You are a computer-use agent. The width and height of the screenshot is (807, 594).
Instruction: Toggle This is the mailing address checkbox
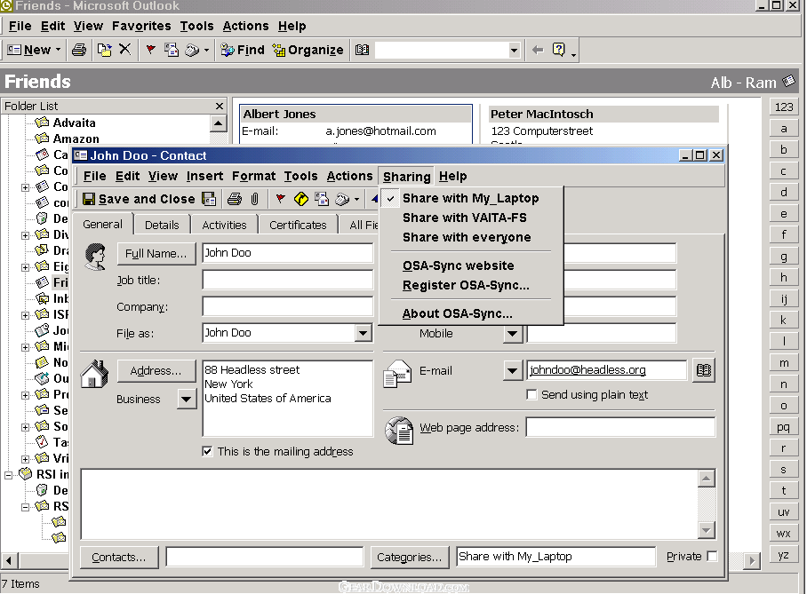coord(207,452)
